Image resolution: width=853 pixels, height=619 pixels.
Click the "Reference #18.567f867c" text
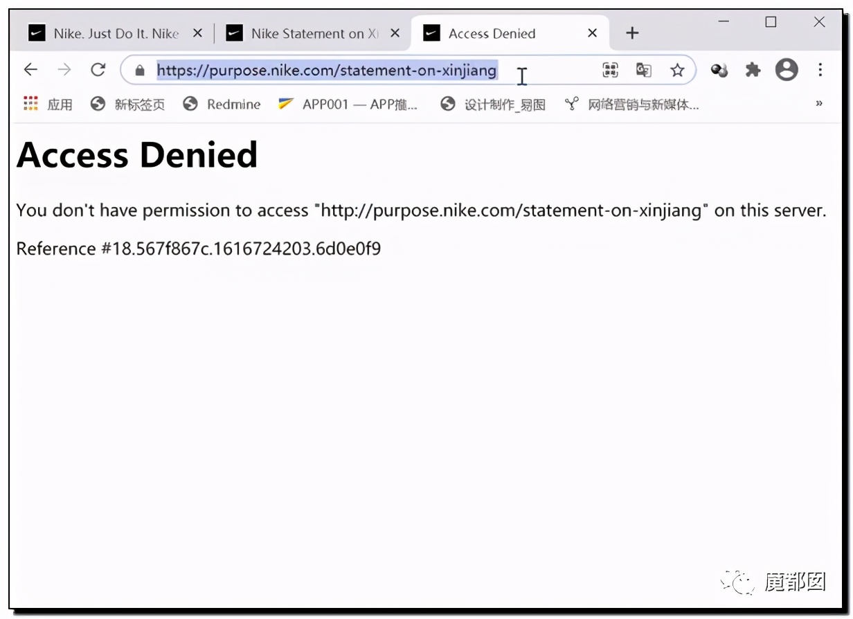199,249
